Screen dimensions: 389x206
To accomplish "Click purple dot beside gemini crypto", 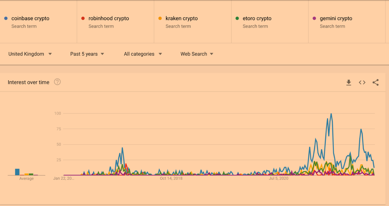I will tap(314, 18).
